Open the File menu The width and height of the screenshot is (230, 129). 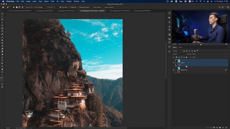tap(18, 1)
